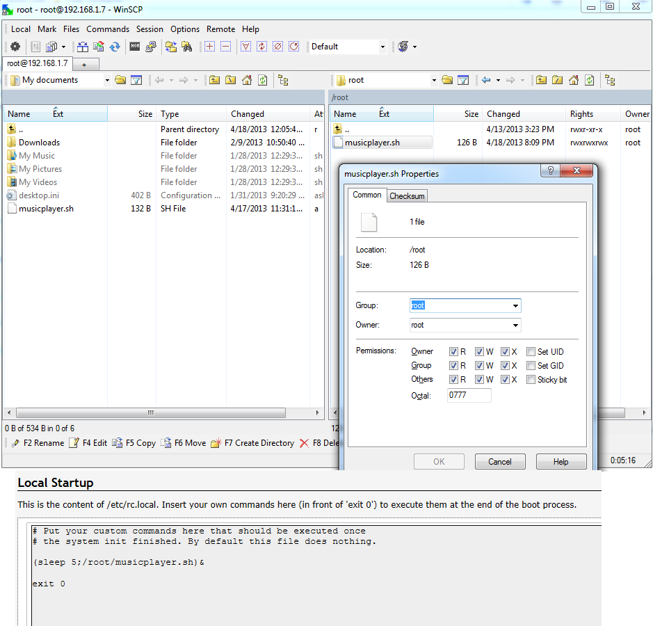The width and height of the screenshot is (653, 626).
Task: Click the Find Files binoculars icon
Action: 187,47
